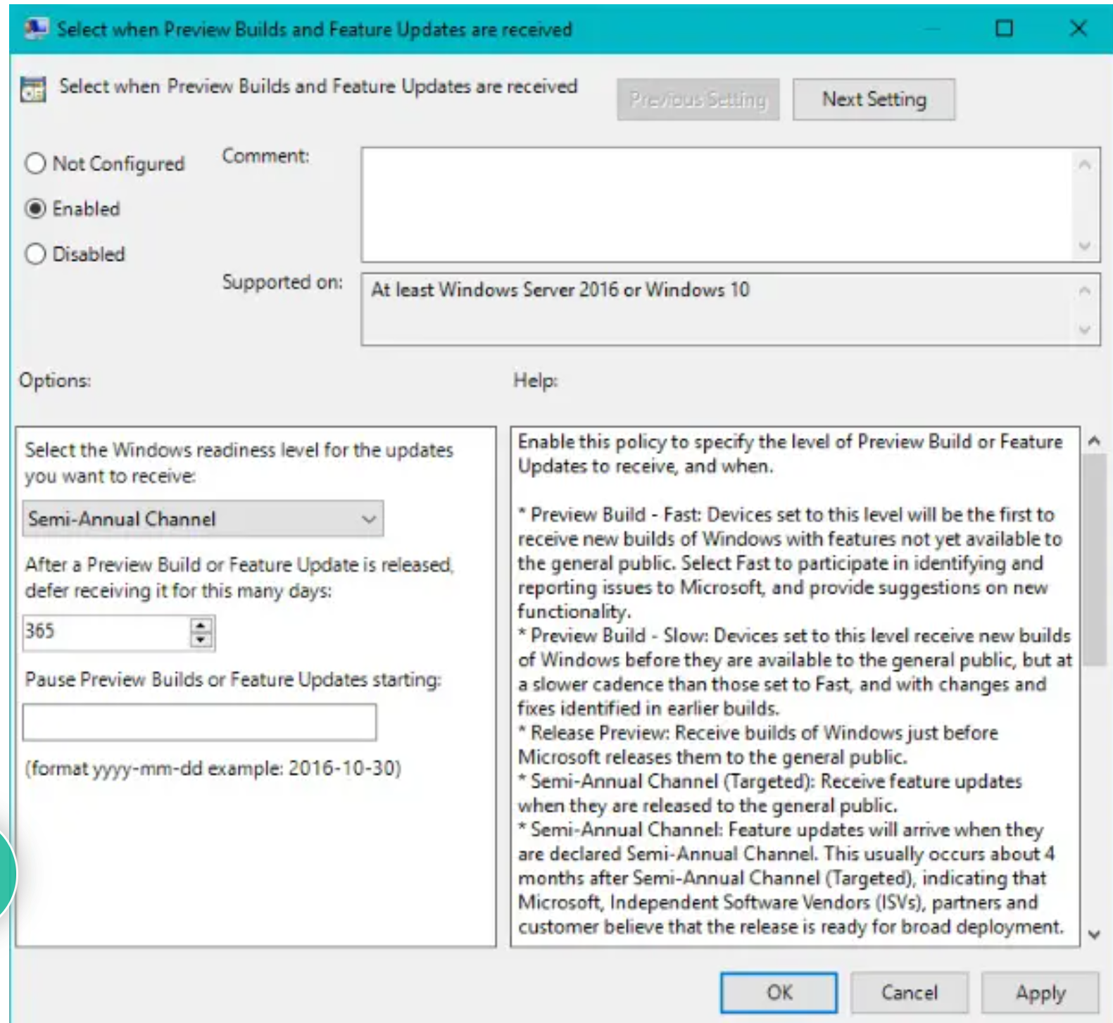Click the Help pane scroll down arrow

(1094, 935)
